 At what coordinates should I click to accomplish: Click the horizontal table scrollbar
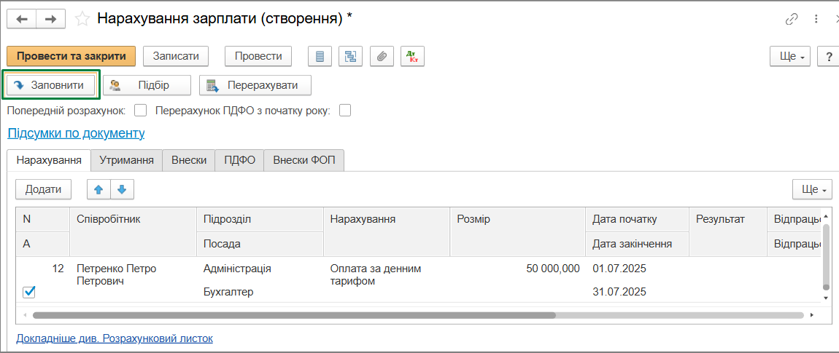294,315
